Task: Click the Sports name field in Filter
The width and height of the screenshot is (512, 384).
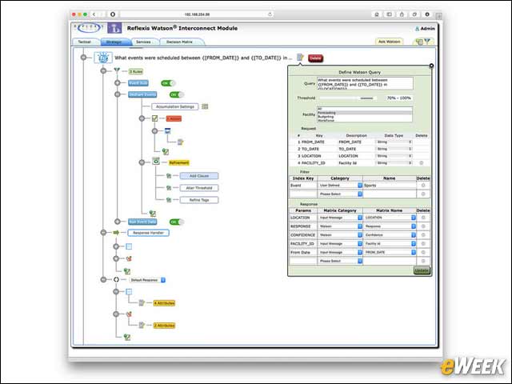Action: coord(390,185)
